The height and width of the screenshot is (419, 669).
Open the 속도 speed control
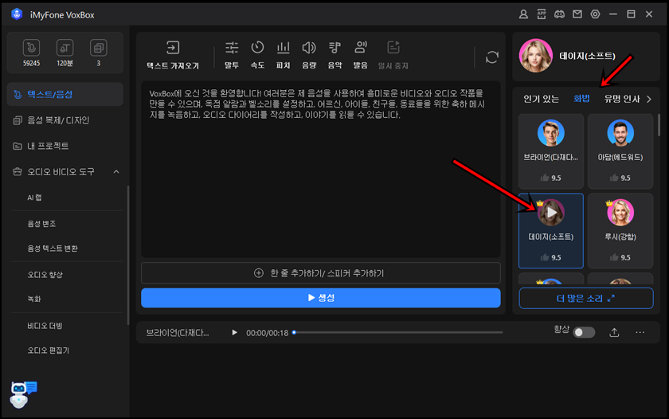[257, 55]
